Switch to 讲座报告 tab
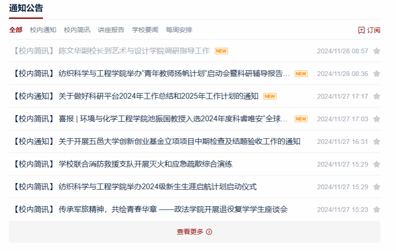Screen dimensions: 396x251 coord(111,30)
